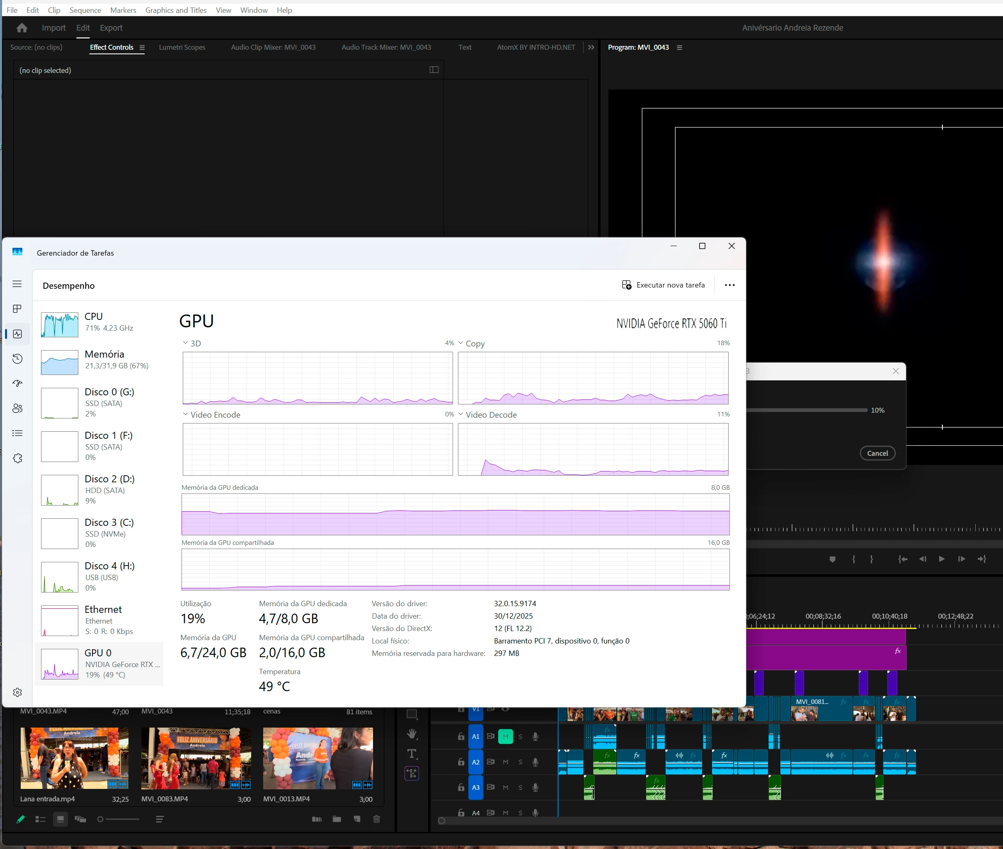The height and width of the screenshot is (849, 1003).
Task: Delete item with trash icon in Project panel
Action: [377, 819]
